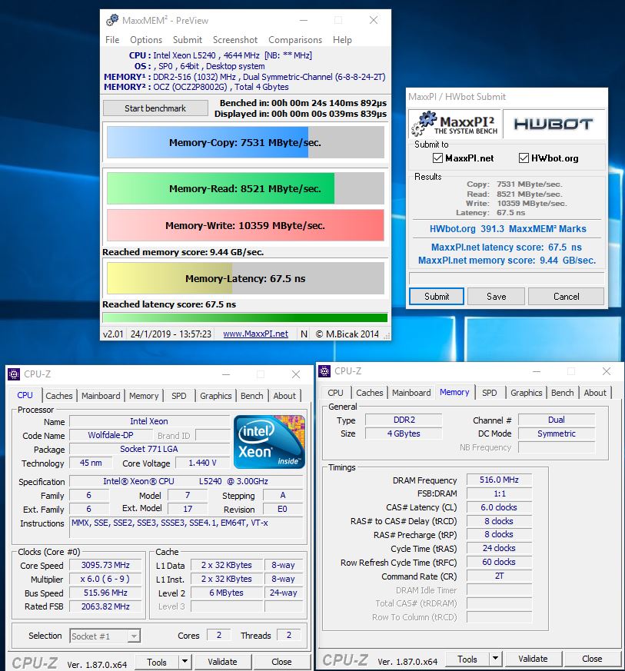Screen dimensions: 625x671
Task: Click the empty comment field above Submit
Action: 507,278
